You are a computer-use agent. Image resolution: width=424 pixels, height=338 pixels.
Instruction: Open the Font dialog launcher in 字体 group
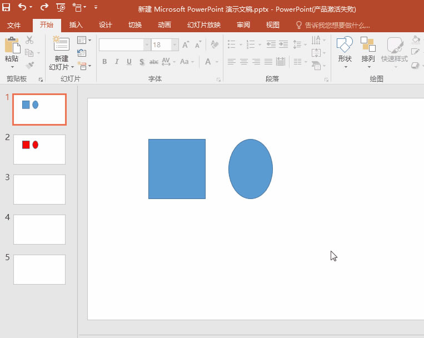pyautogui.click(x=218, y=79)
